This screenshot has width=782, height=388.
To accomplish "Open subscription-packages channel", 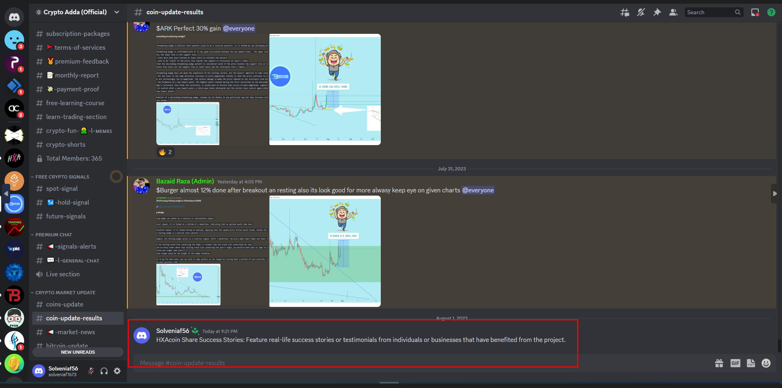I will [78, 34].
